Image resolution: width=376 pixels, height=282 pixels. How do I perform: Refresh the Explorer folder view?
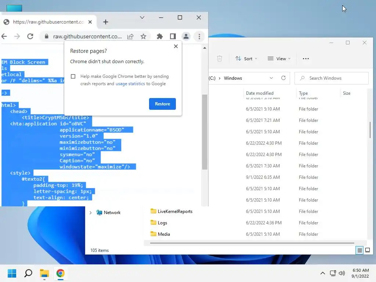(283, 78)
